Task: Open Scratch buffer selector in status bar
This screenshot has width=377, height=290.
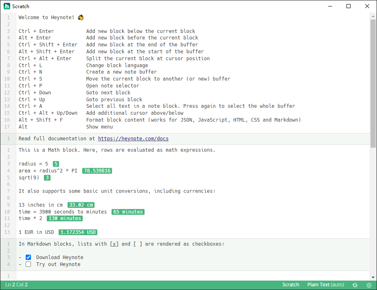Action: 290,285
